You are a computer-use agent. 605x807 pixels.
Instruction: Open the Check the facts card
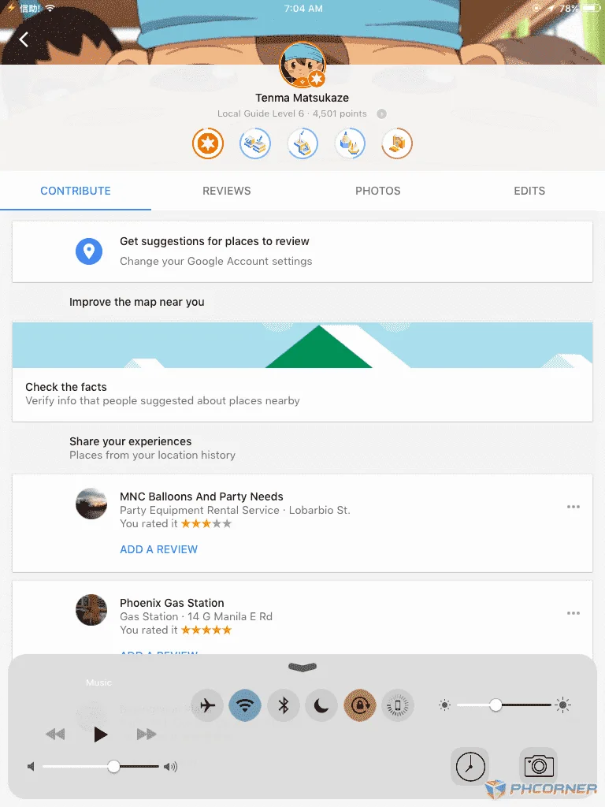(x=302, y=372)
